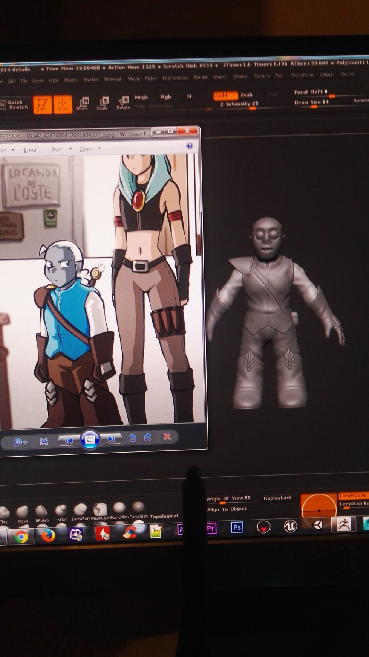Launch CCleaner from the taskbar

[129, 532]
